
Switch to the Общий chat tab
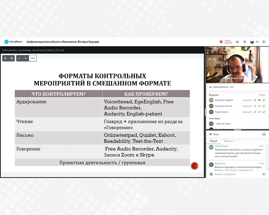pos(213,141)
